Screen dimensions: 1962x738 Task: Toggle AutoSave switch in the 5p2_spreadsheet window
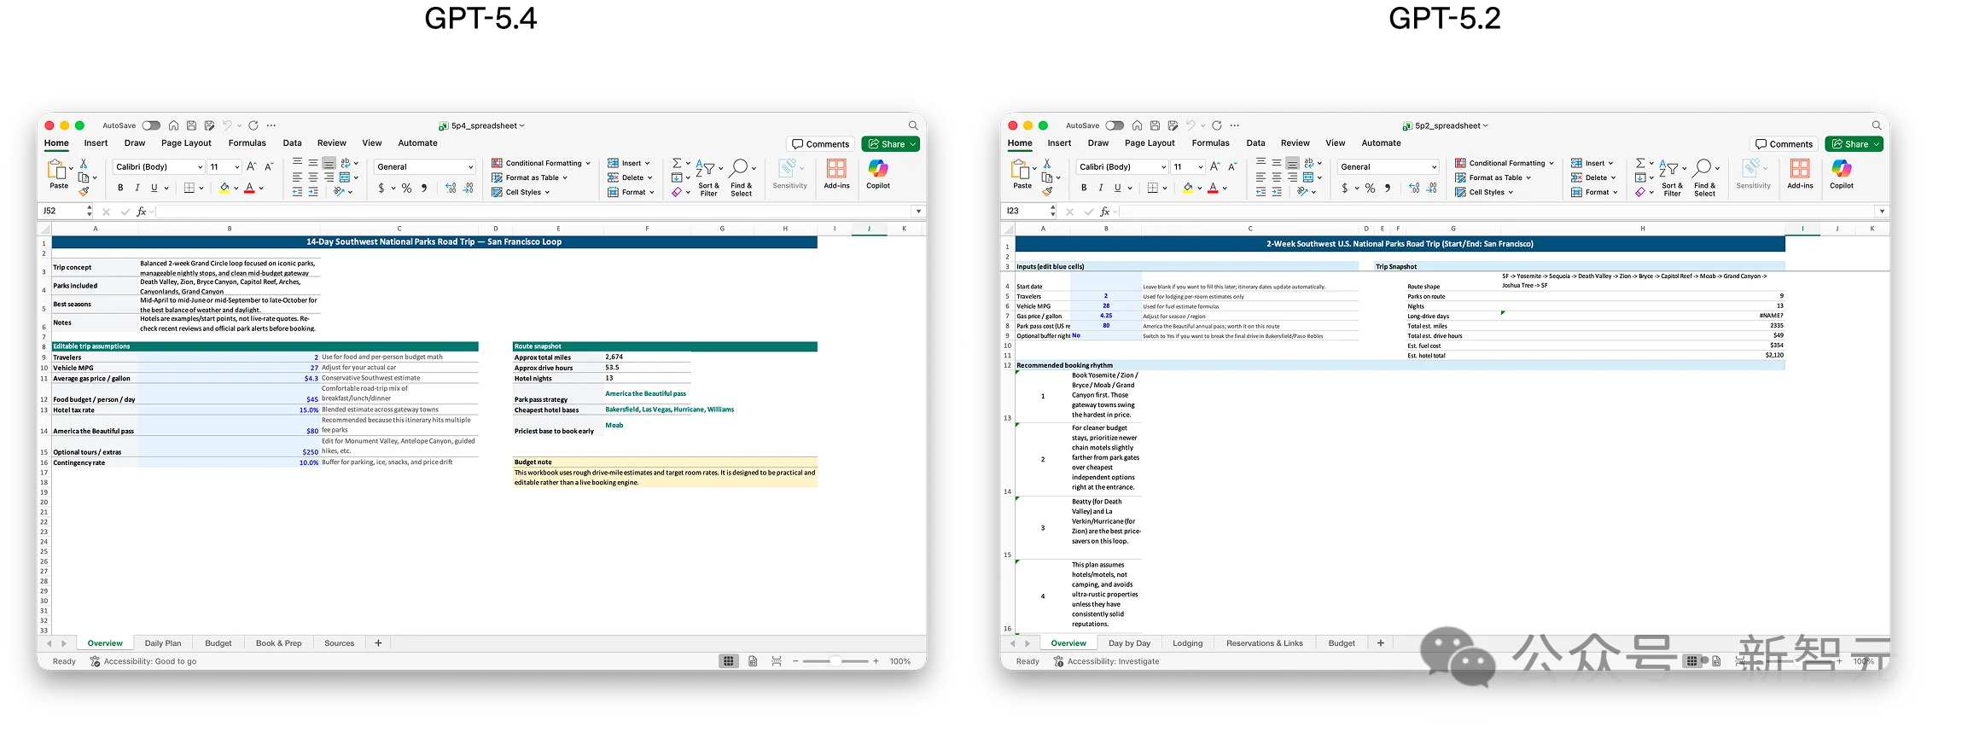pos(1115,125)
